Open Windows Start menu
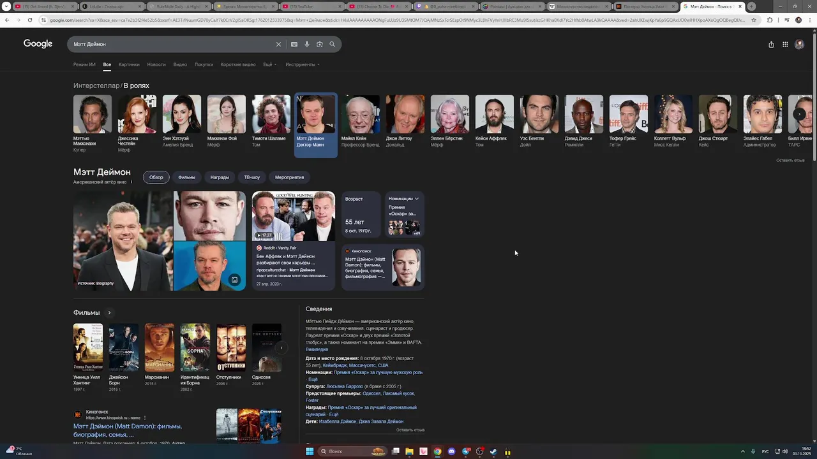The image size is (817, 459). pyautogui.click(x=310, y=451)
